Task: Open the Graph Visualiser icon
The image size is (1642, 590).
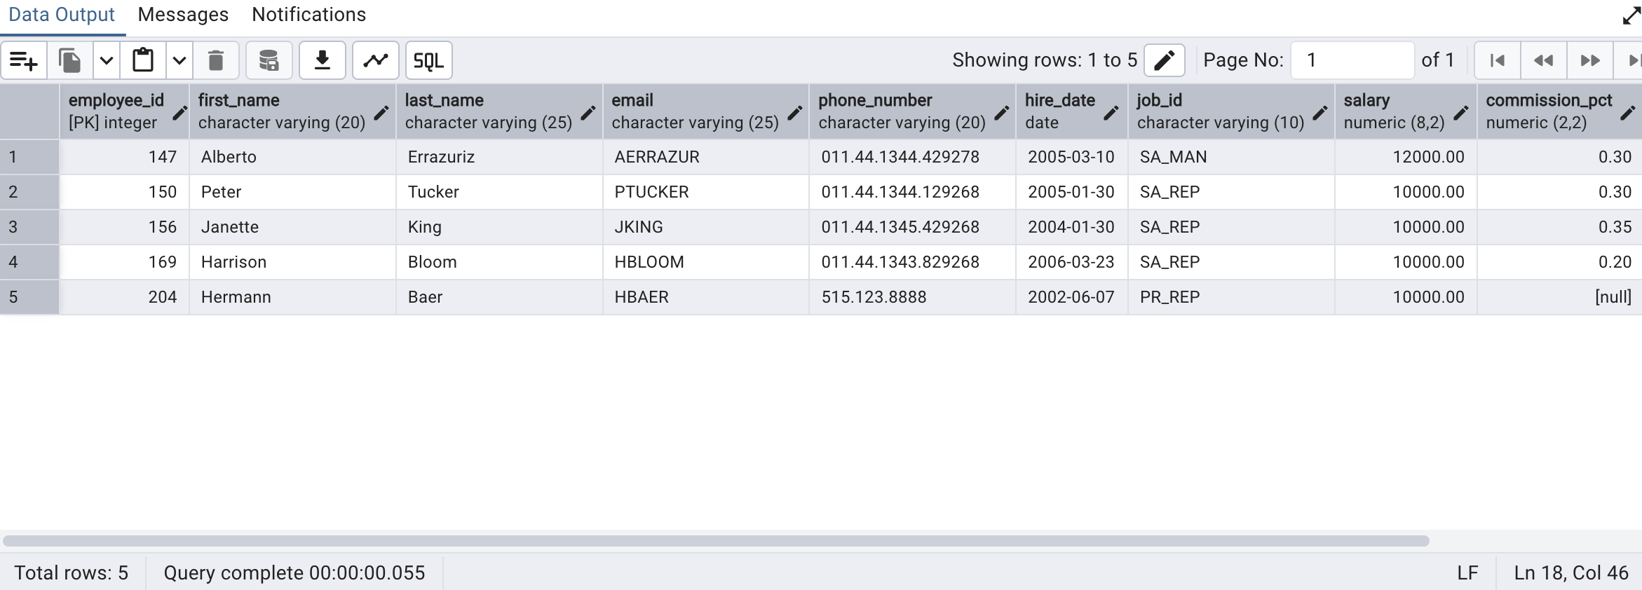Action: (376, 61)
